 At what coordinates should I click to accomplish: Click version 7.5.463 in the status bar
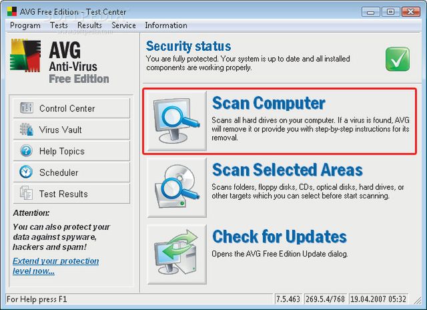pos(288,299)
